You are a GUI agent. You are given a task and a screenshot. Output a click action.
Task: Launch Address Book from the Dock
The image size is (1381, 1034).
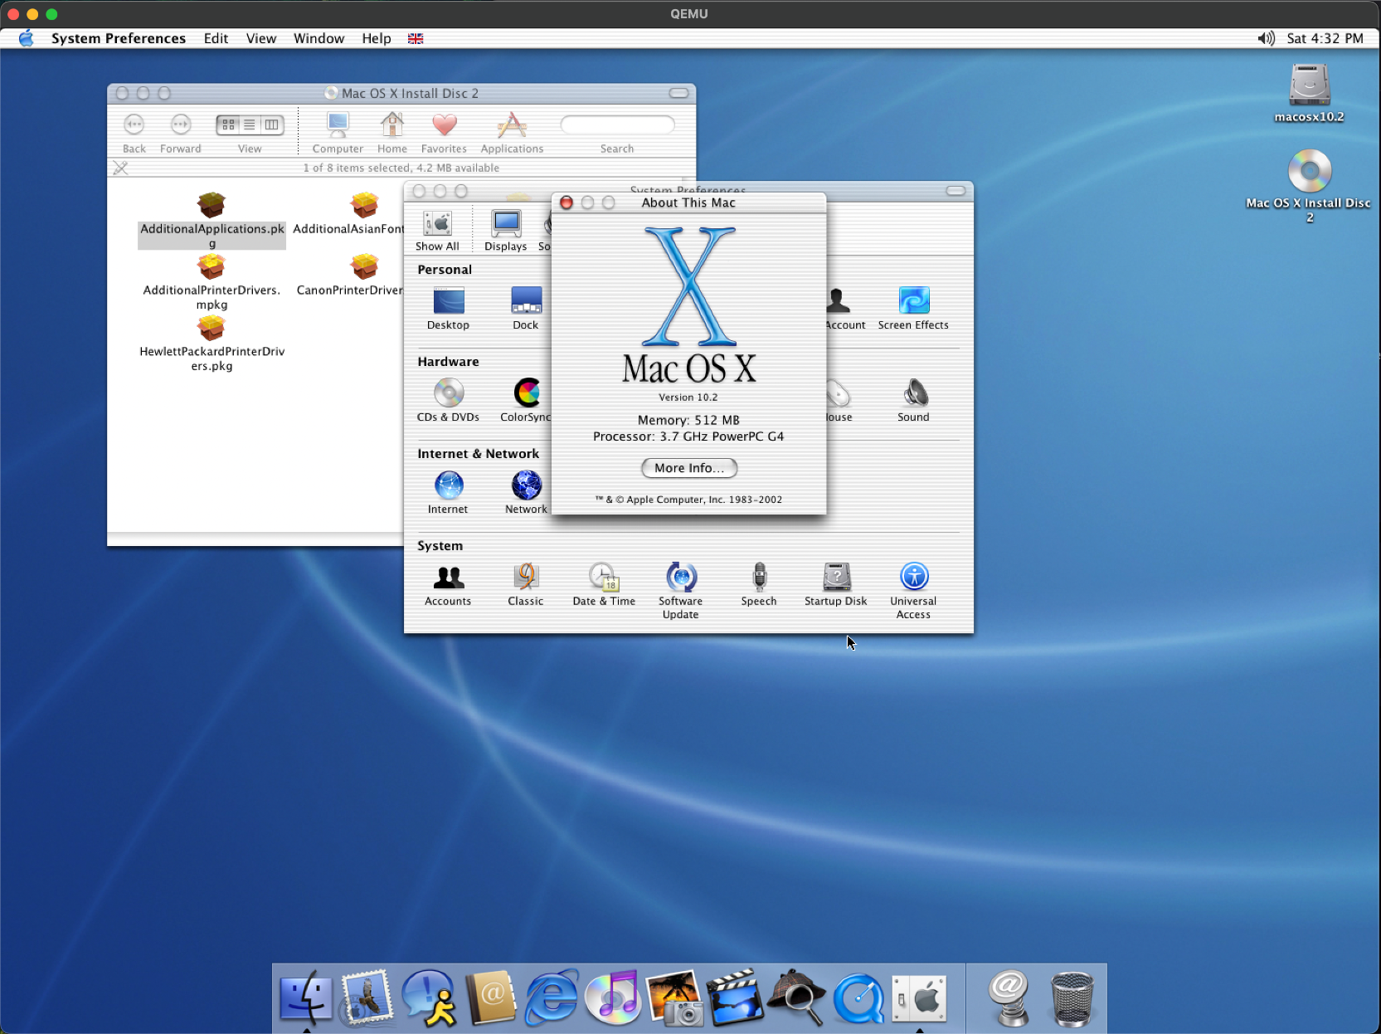pyautogui.click(x=490, y=997)
